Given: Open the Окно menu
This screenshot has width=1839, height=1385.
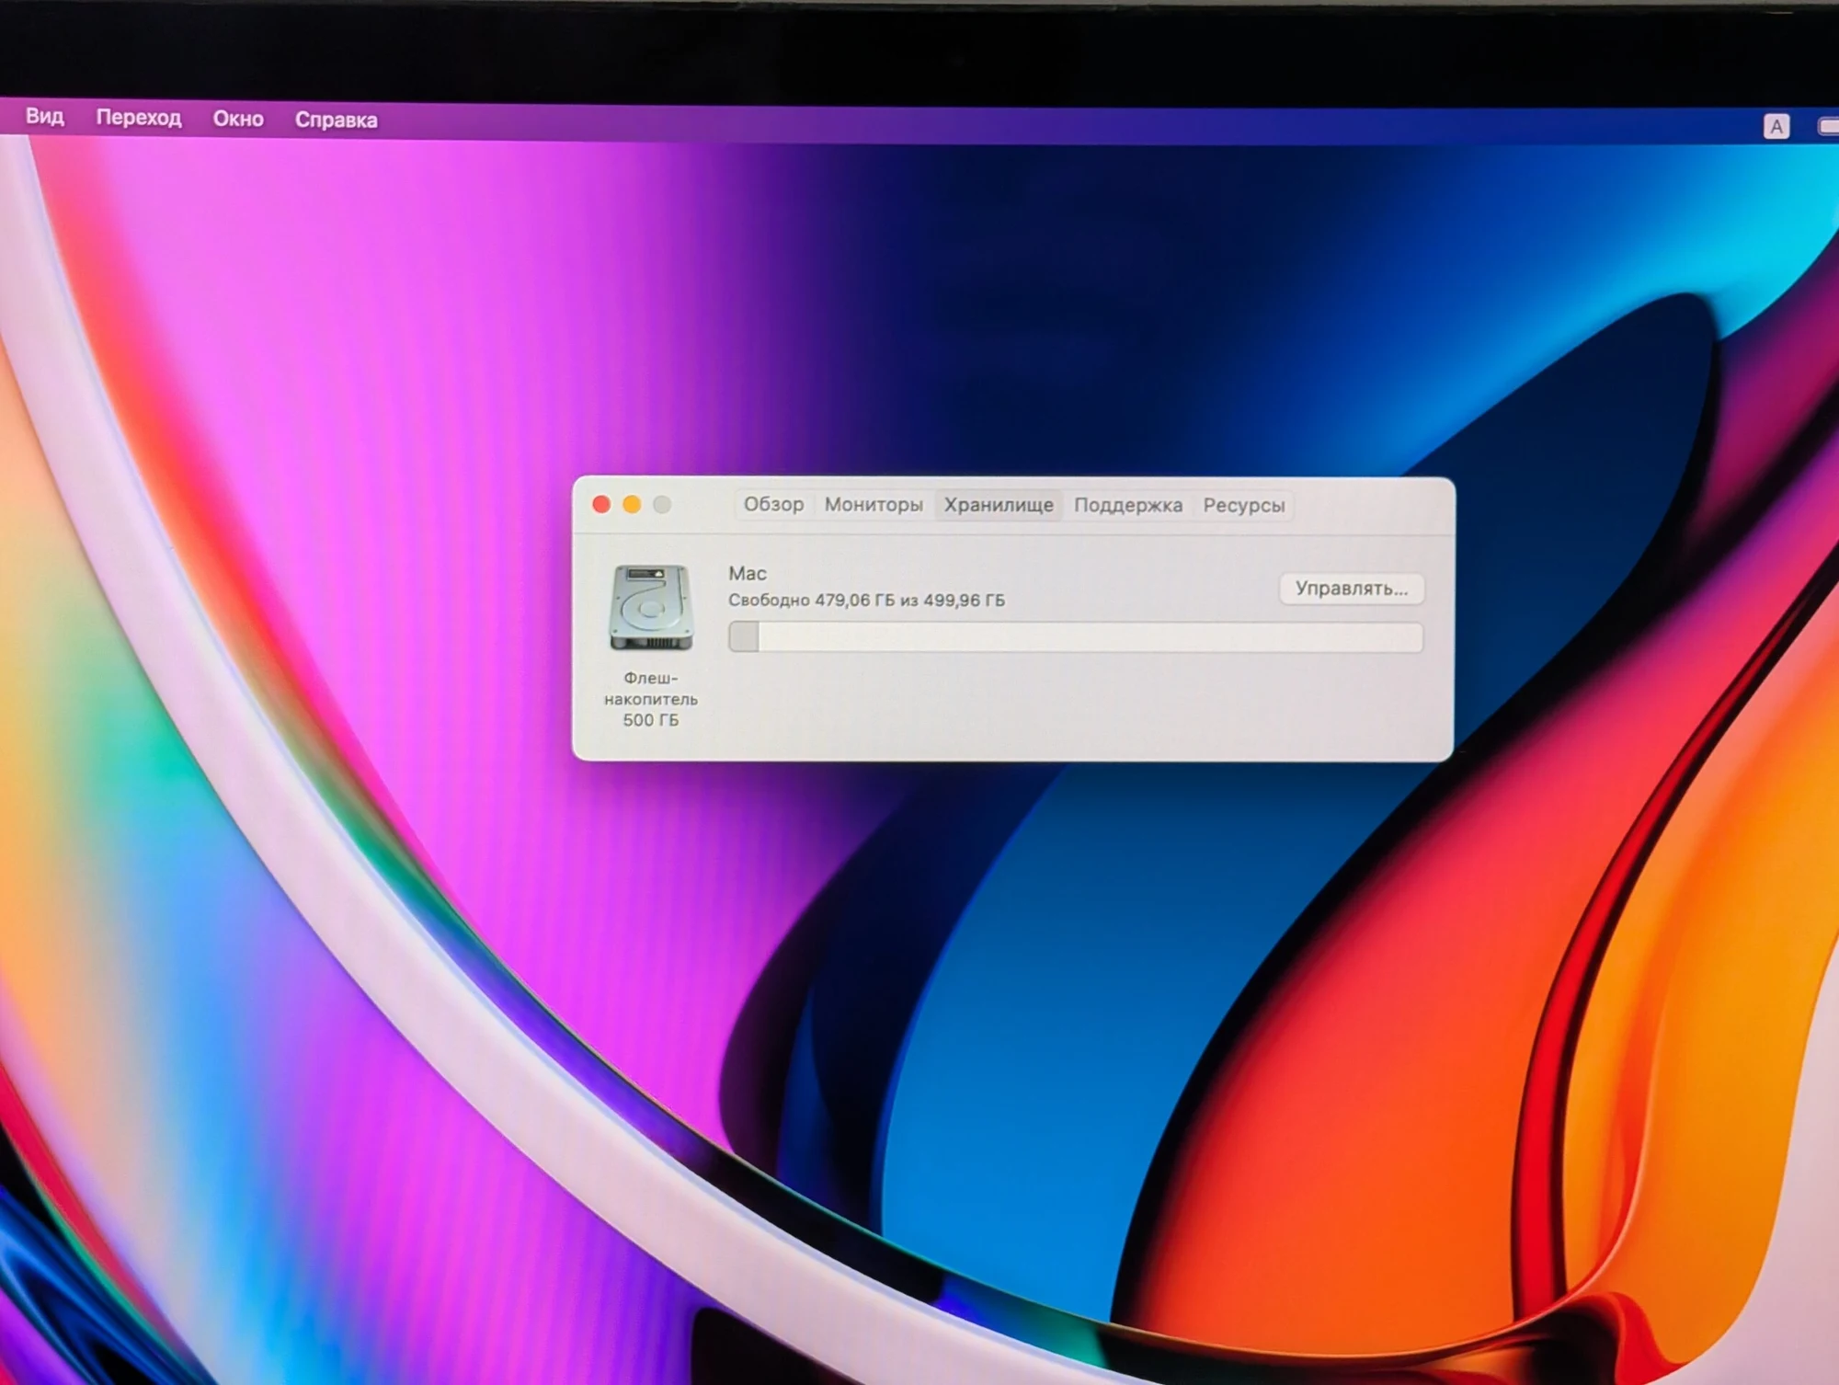Looking at the screenshot, I should coord(238,119).
